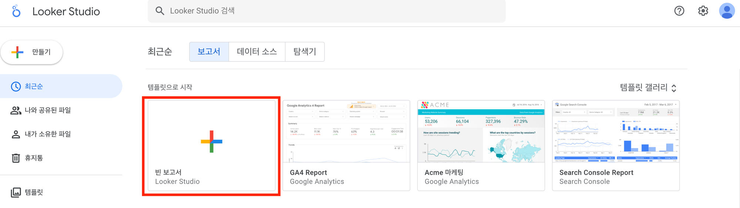This screenshot has height=208, width=740.
Task: Click the colorful plus icon in 만들기
Action: click(17, 52)
